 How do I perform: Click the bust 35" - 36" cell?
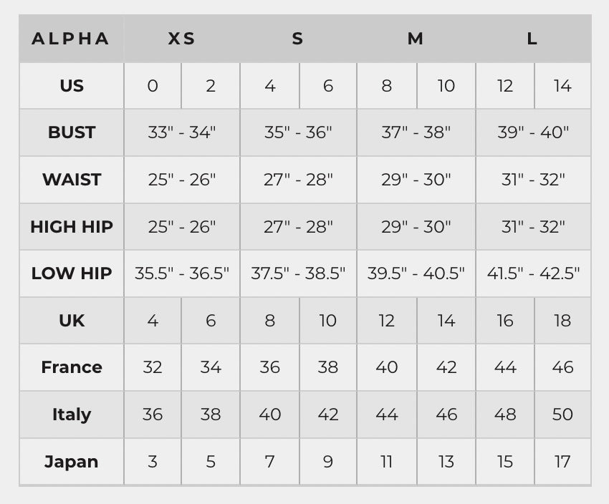pos(298,132)
